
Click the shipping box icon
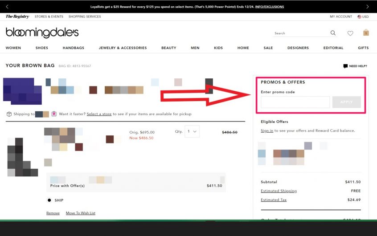tap(9, 114)
